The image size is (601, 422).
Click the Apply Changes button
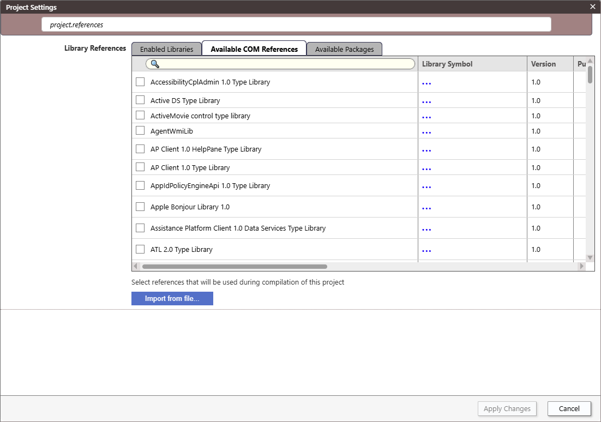coord(507,408)
